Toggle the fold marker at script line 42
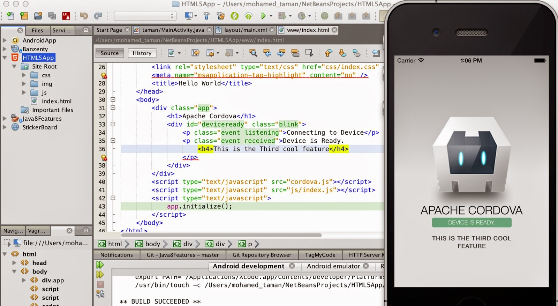558x306 pixels. tap(113, 198)
